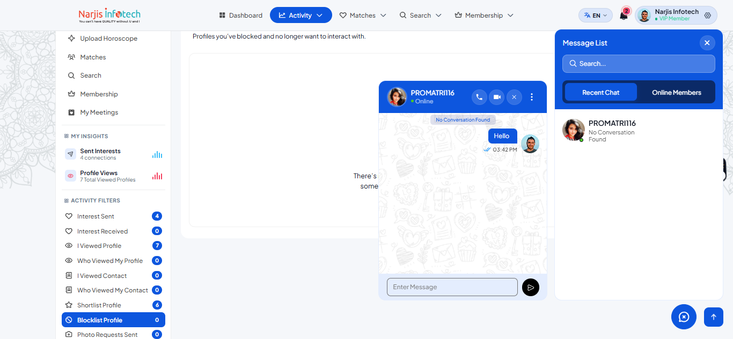Click the back-to-top arrow button
The height and width of the screenshot is (339, 733).
tap(714, 317)
